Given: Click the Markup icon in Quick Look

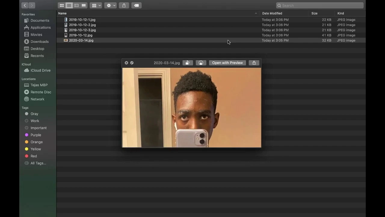Looking at the screenshot, I should click(201, 63).
